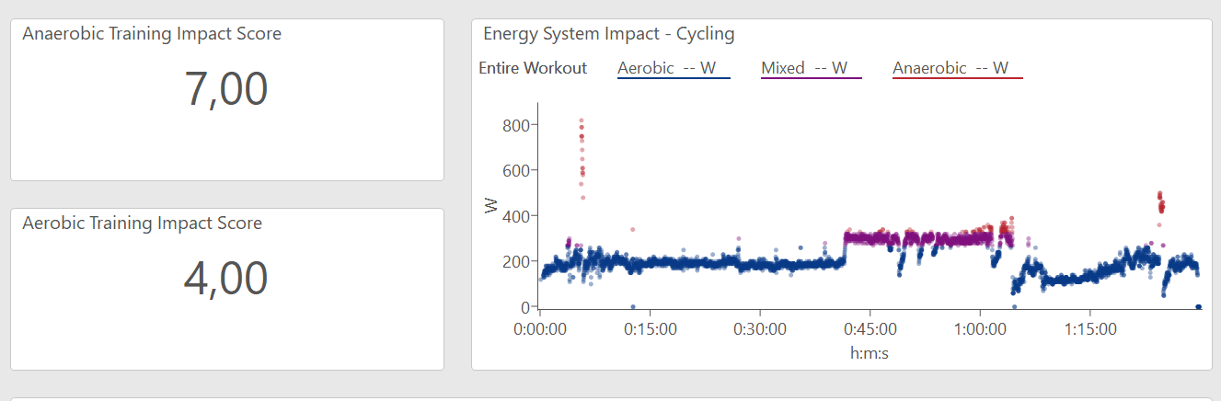The image size is (1221, 401).
Task: Click the W y-axis title
Action: [490, 209]
